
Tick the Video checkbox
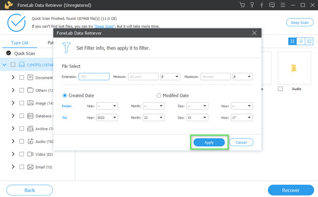pos(22,154)
